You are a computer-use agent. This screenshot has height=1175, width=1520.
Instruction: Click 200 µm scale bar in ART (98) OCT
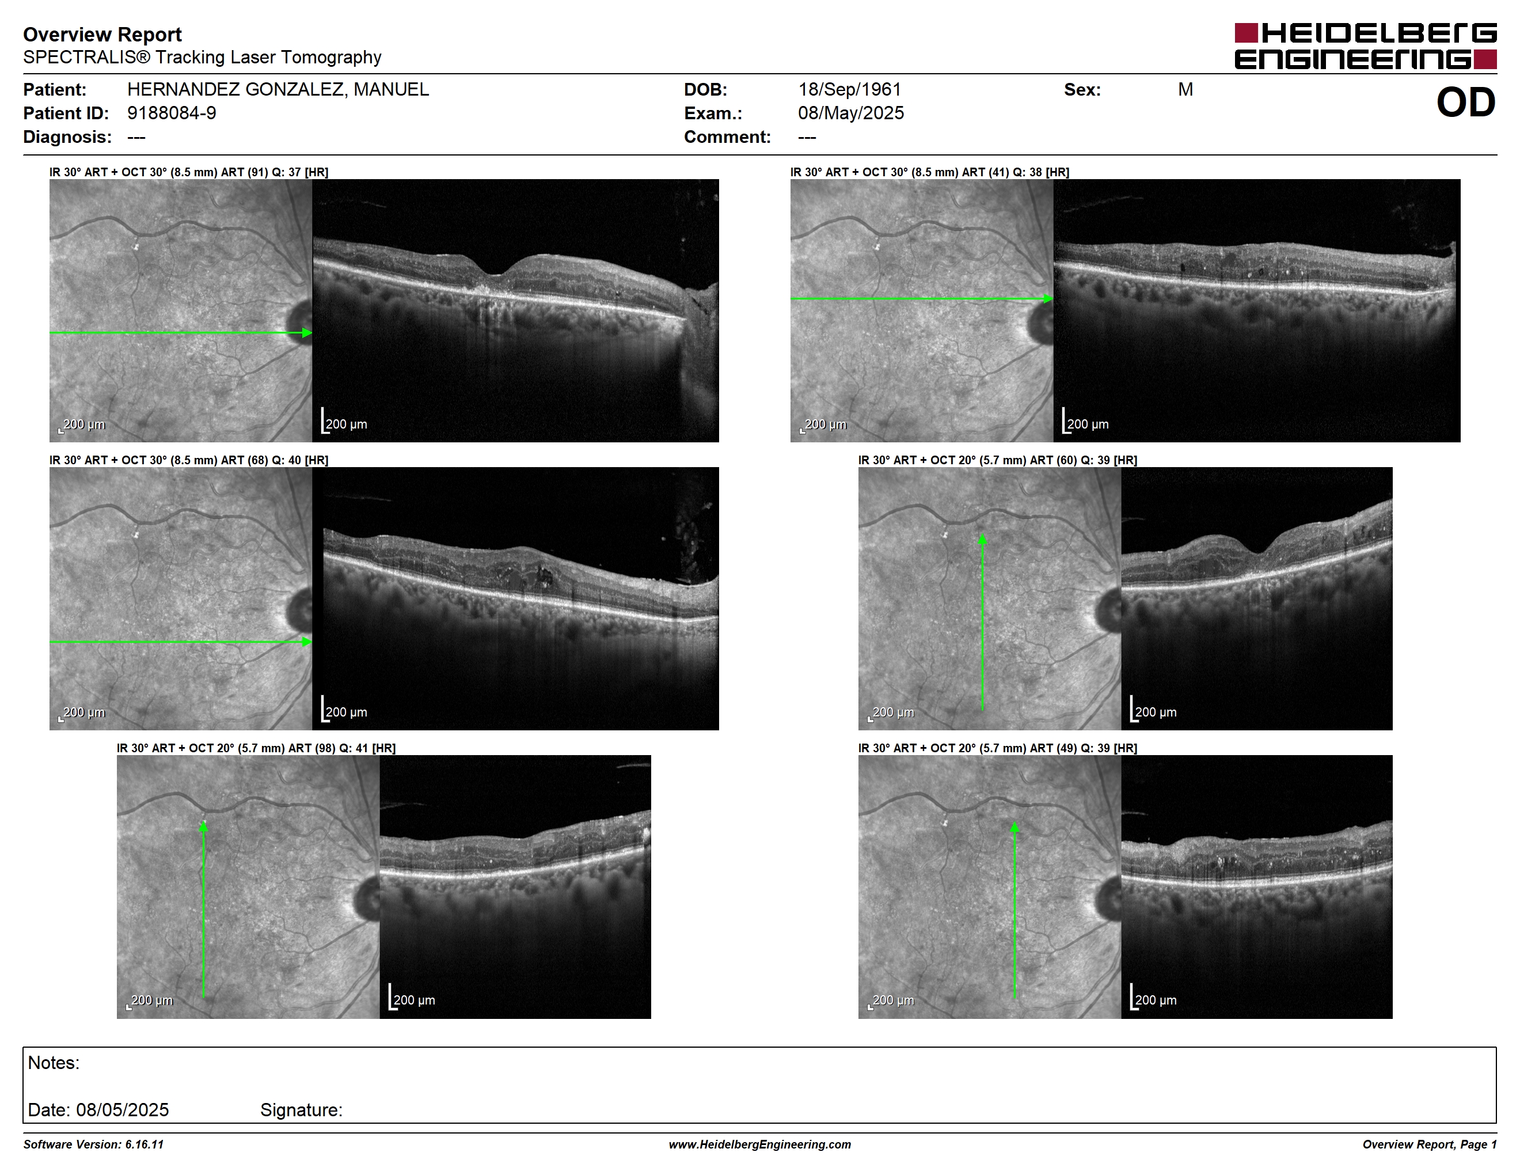coord(411,998)
